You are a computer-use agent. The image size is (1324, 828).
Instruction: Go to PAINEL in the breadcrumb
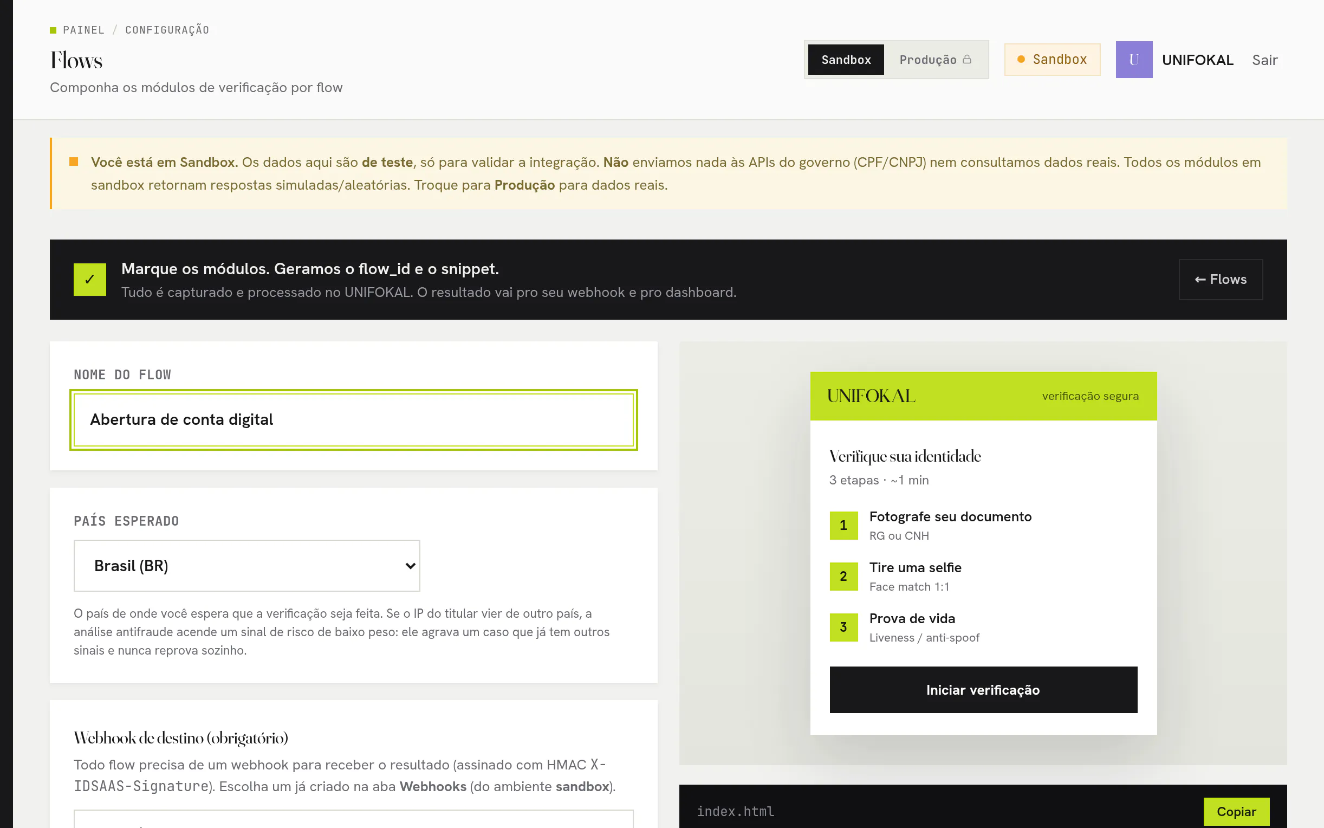tap(84, 30)
